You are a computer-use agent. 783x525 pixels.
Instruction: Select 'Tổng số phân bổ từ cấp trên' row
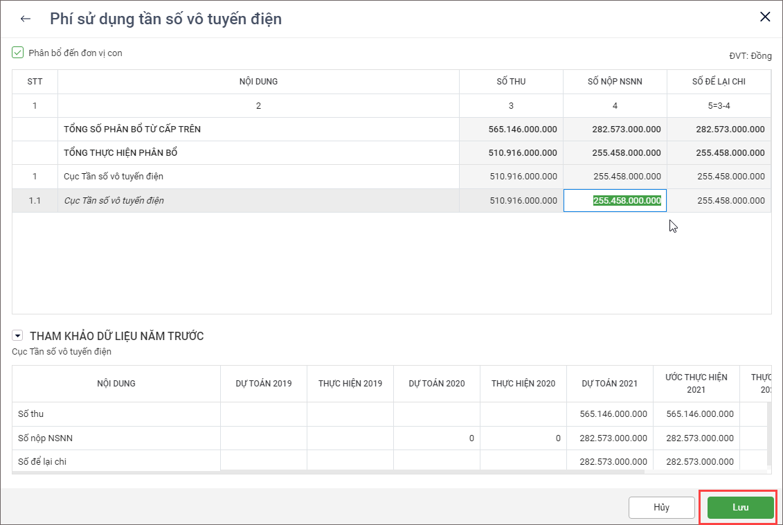pos(132,130)
